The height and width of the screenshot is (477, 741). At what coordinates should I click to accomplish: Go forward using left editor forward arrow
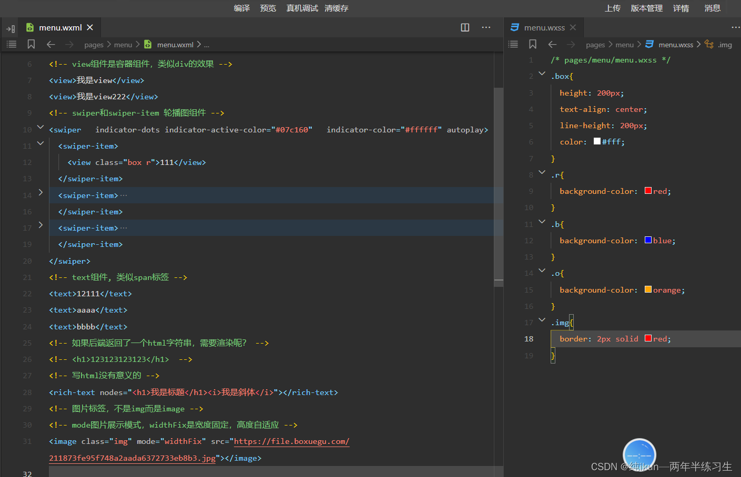[x=69, y=45]
